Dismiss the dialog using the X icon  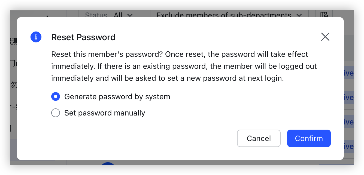(325, 37)
